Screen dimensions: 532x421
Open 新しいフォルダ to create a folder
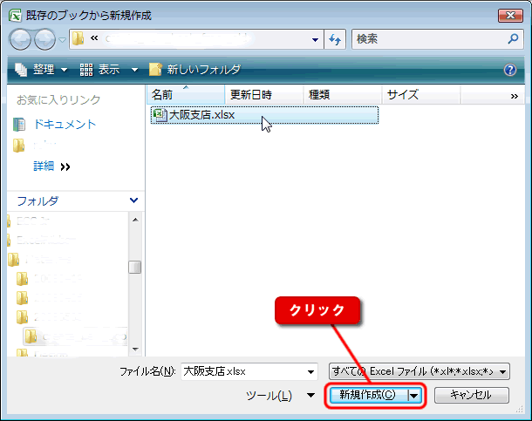point(194,70)
